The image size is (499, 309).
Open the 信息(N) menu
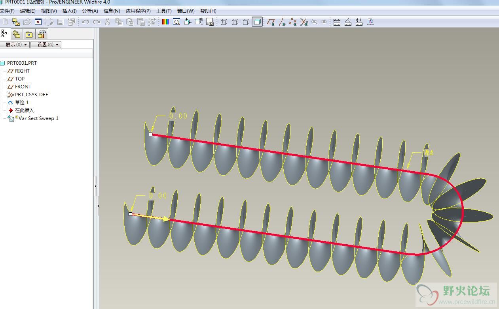112,11
